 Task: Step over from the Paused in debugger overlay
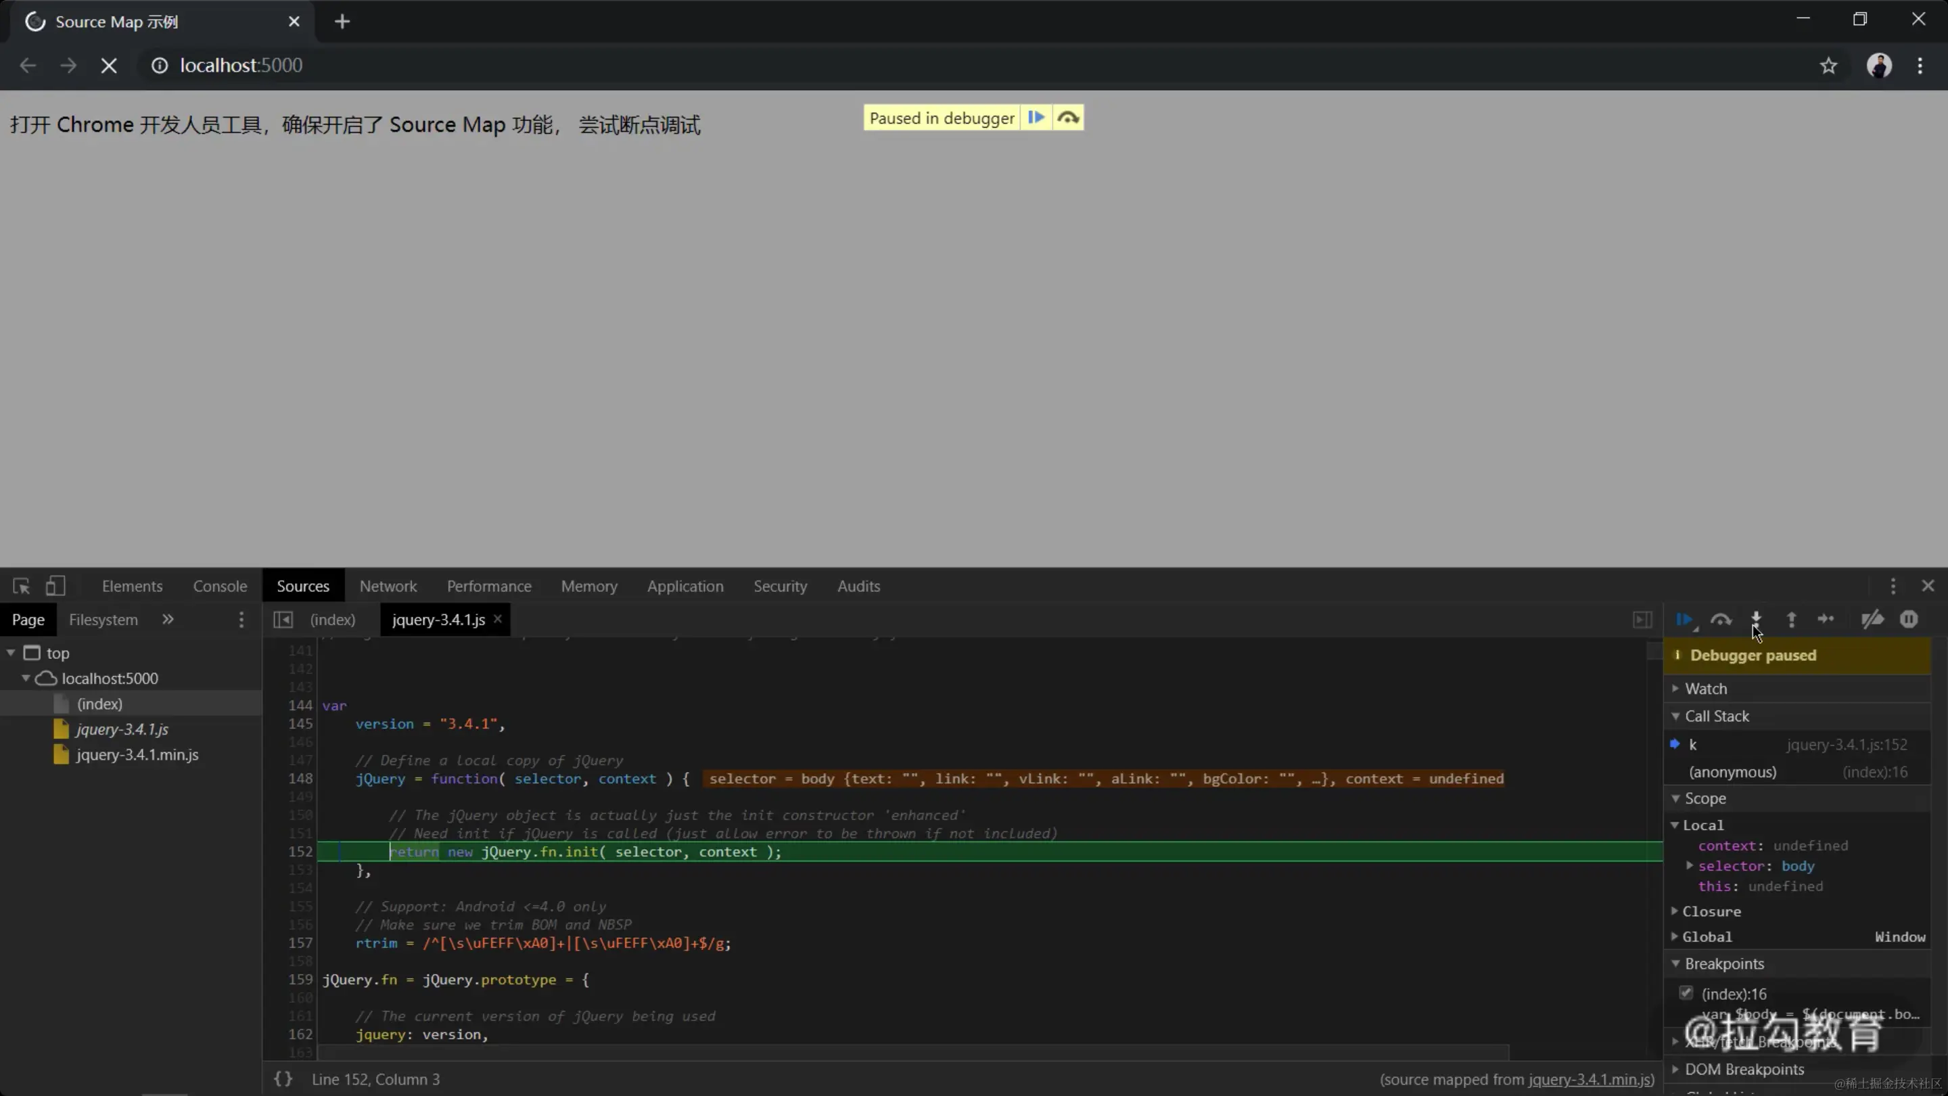point(1068,117)
